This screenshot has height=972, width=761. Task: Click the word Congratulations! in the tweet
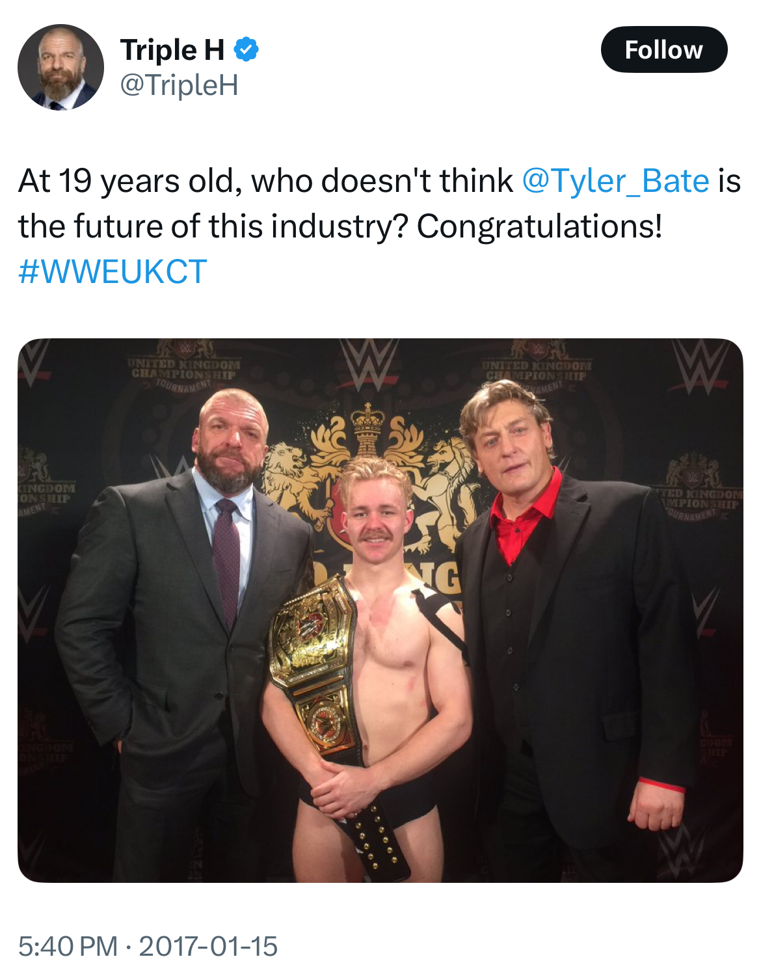click(539, 226)
